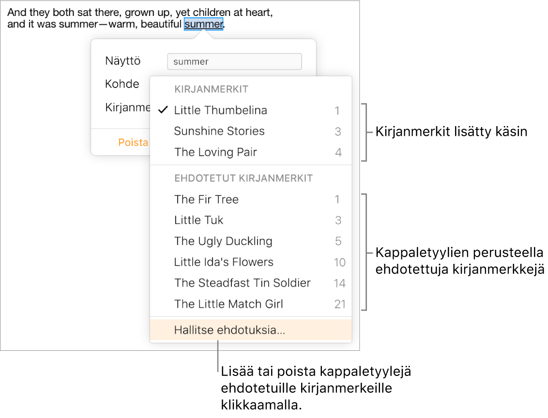
Task: Click the EHDOTETUT KIRJANMERKIT section header
Action: tap(244, 178)
